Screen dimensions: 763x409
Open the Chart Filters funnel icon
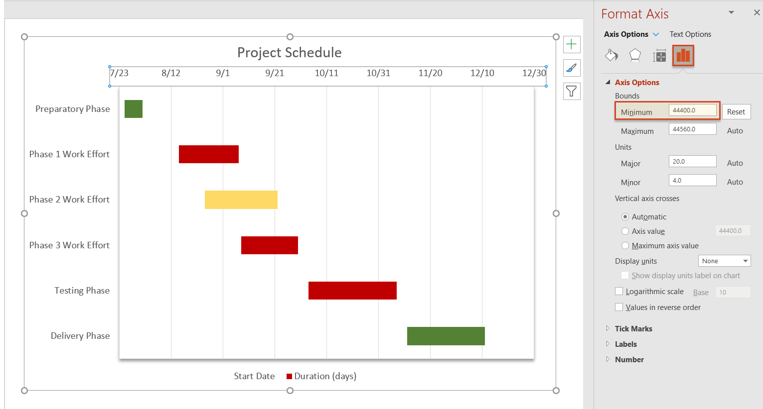click(x=571, y=91)
